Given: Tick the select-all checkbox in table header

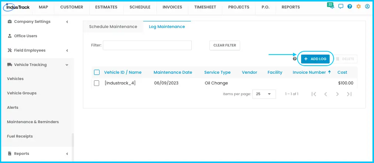Looking at the screenshot, I should [97, 72].
